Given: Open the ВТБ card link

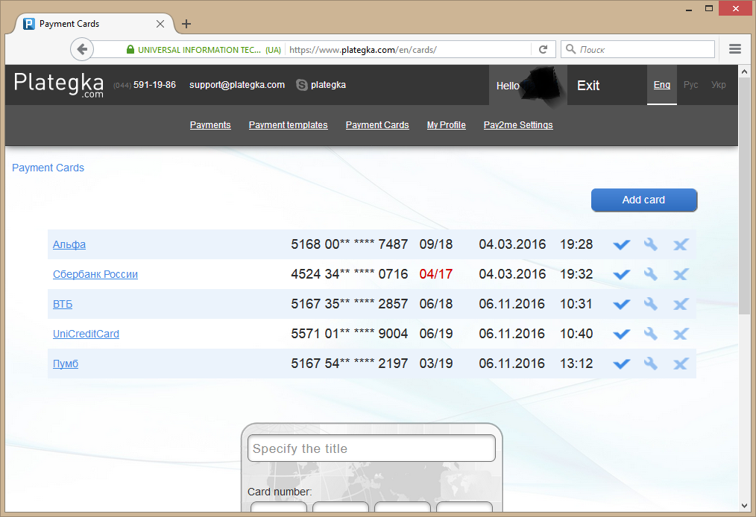Looking at the screenshot, I should 63,305.
